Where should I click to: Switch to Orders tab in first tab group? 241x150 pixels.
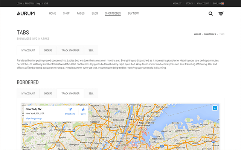48,50
